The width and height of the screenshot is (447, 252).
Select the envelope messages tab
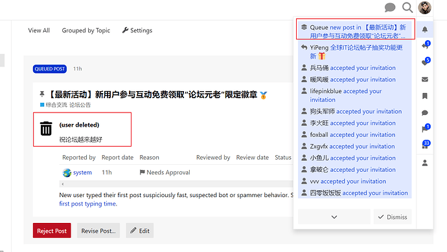[425, 79]
